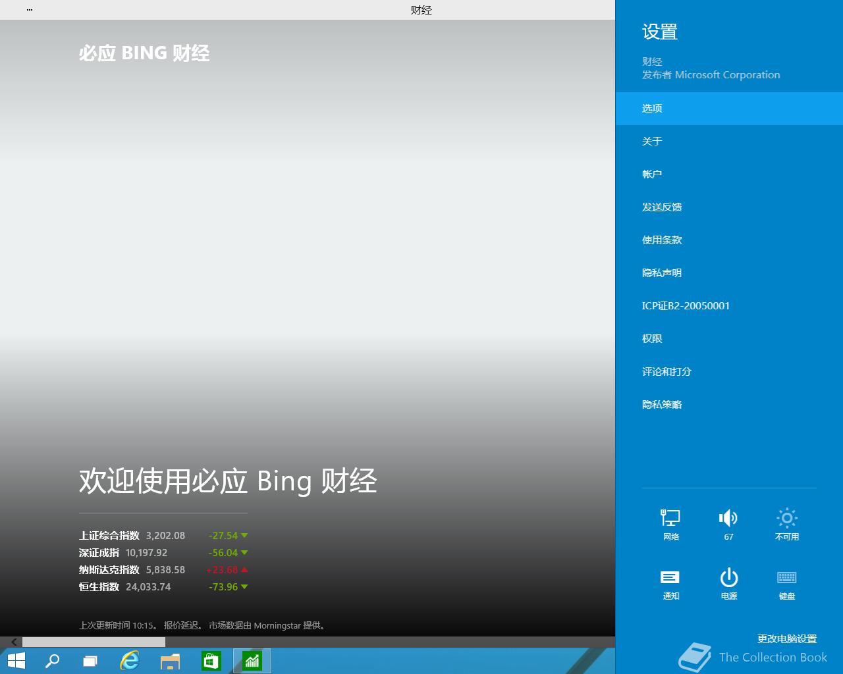Click the horizontal scrollbar thumb
Image resolution: width=843 pixels, height=674 pixels.
(x=94, y=642)
